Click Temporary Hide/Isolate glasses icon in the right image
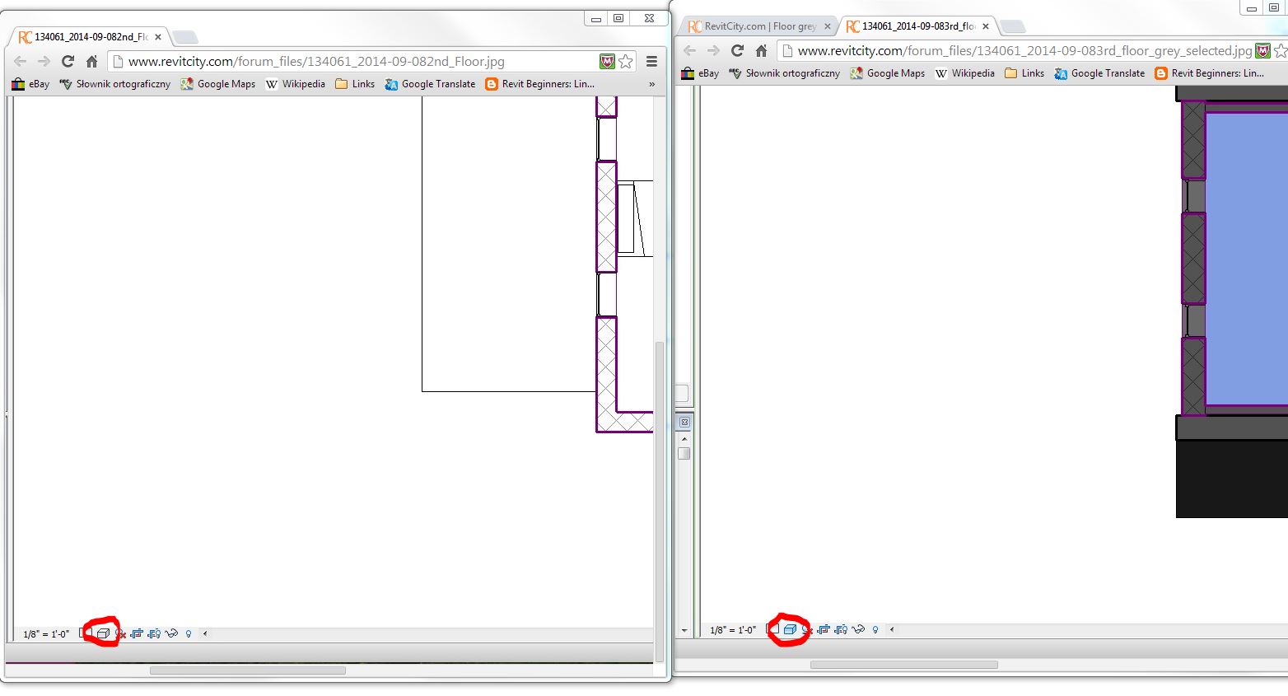The image size is (1288, 696). [858, 629]
